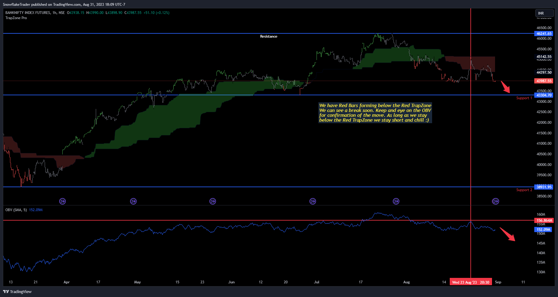Click the 152.09M value beside OBV title
The width and height of the screenshot is (558, 297).
(x=36, y=210)
